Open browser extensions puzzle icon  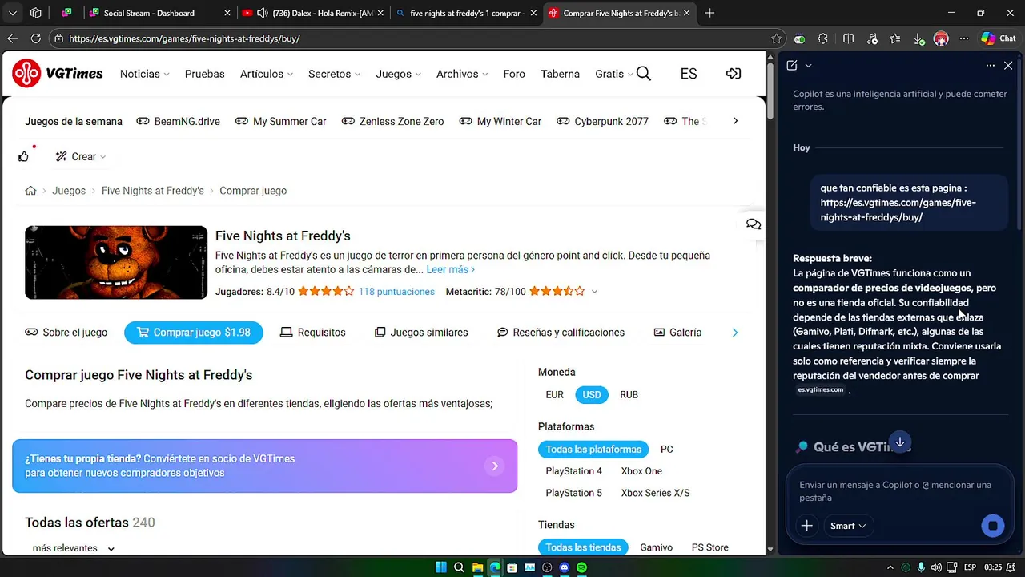pyautogui.click(x=823, y=38)
